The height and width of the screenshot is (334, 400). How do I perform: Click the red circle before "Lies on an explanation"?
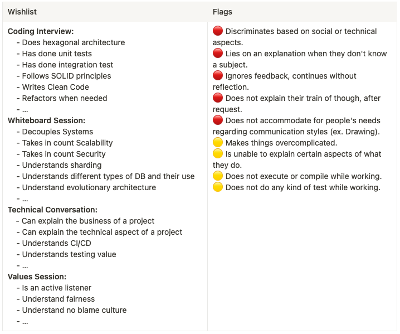[218, 54]
